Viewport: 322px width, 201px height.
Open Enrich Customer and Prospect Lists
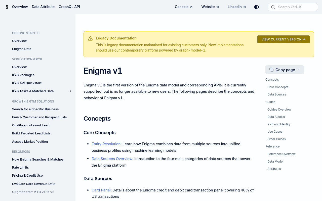tap(39, 117)
